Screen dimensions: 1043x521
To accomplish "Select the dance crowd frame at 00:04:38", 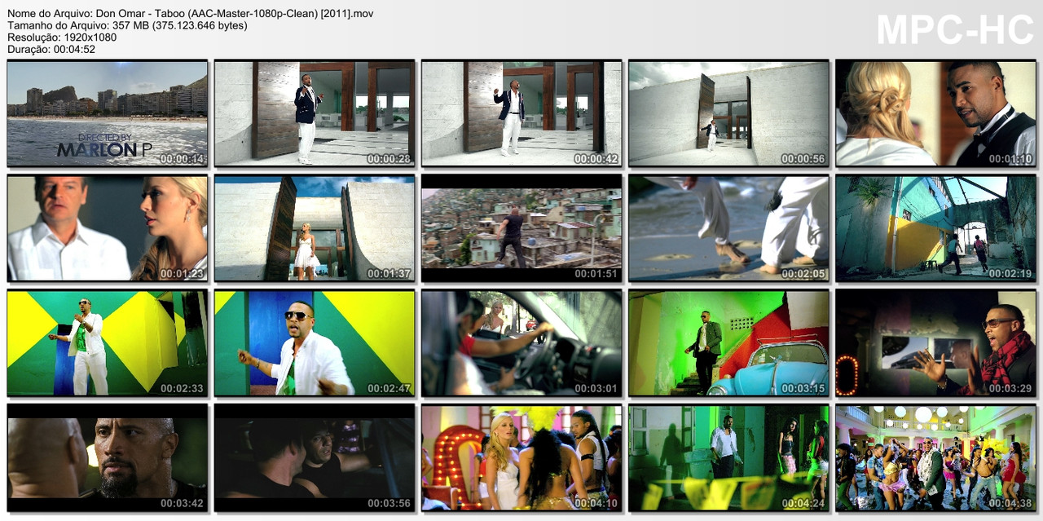I will [936, 458].
